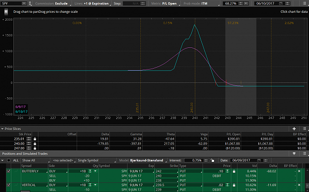309x192 pixels.
Task: Uncheck the VERTICAL trade checkbox
Action: coord(8,185)
